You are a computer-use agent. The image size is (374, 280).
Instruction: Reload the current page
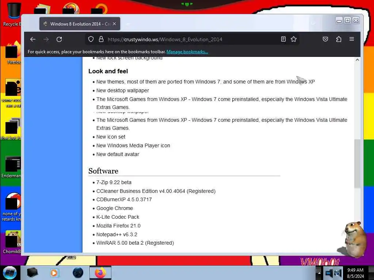tap(59, 39)
